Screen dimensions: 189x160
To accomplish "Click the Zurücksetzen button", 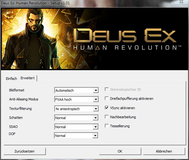I will [x=25, y=151].
